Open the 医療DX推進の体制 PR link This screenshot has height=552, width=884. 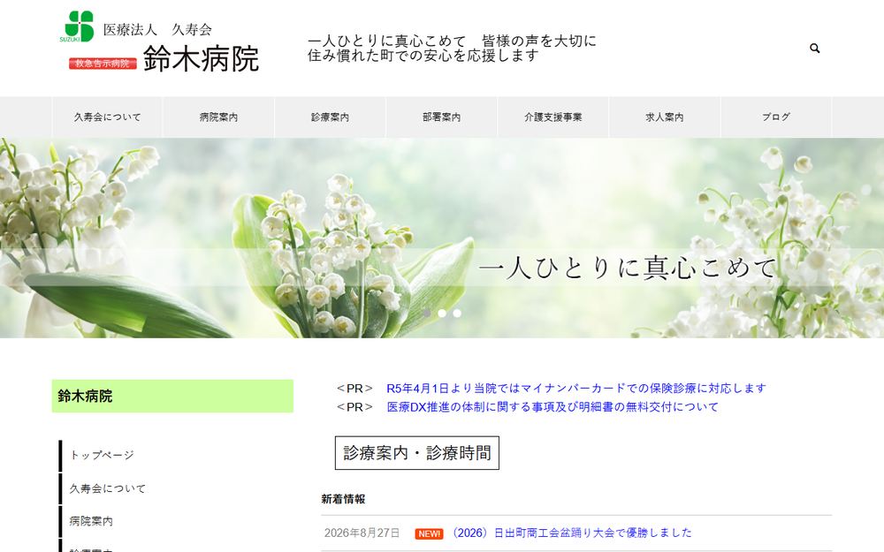552,406
